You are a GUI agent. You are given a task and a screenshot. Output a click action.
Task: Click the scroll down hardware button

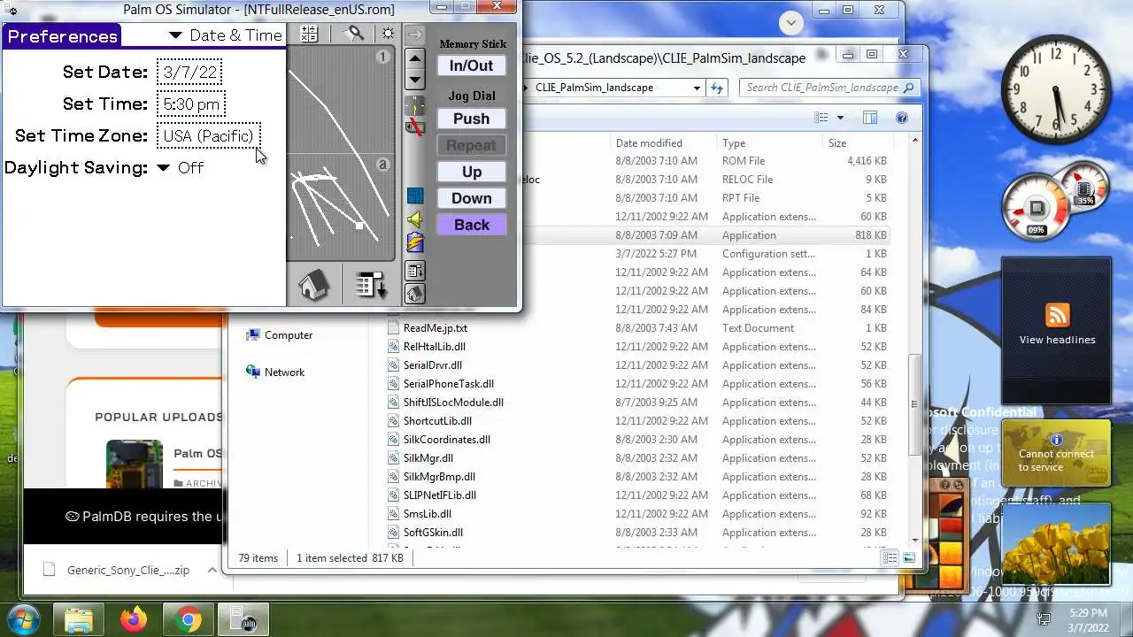click(414, 80)
